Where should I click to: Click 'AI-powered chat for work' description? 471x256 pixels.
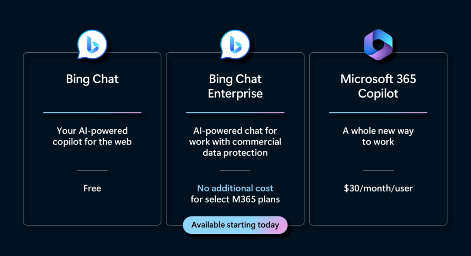click(235, 141)
